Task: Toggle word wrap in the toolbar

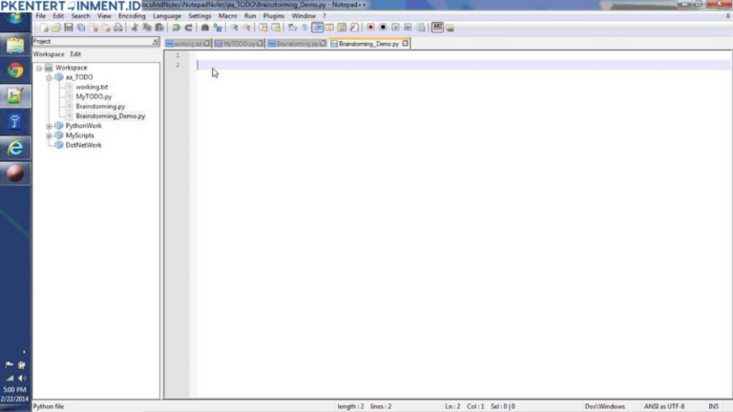Action: [292, 28]
